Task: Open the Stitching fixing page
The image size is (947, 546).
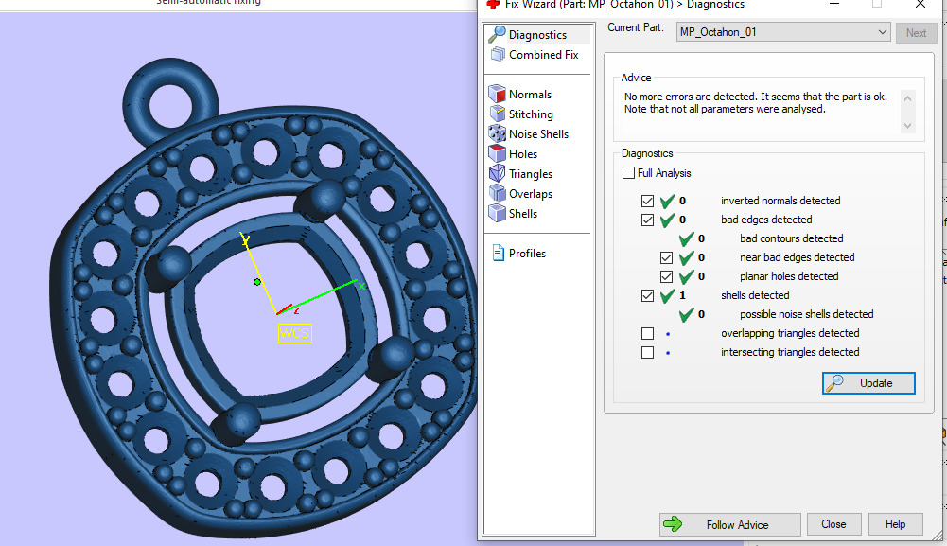Action: click(521, 114)
